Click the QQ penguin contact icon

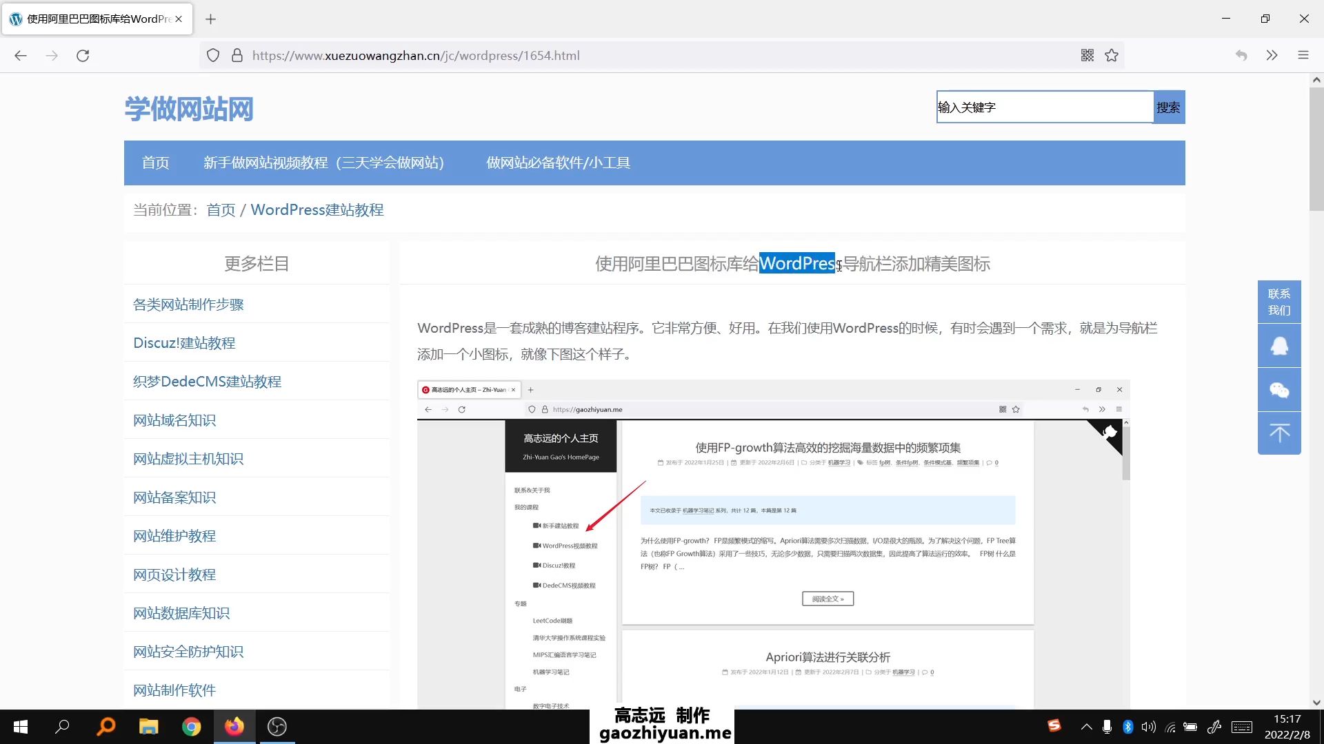(x=1279, y=346)
